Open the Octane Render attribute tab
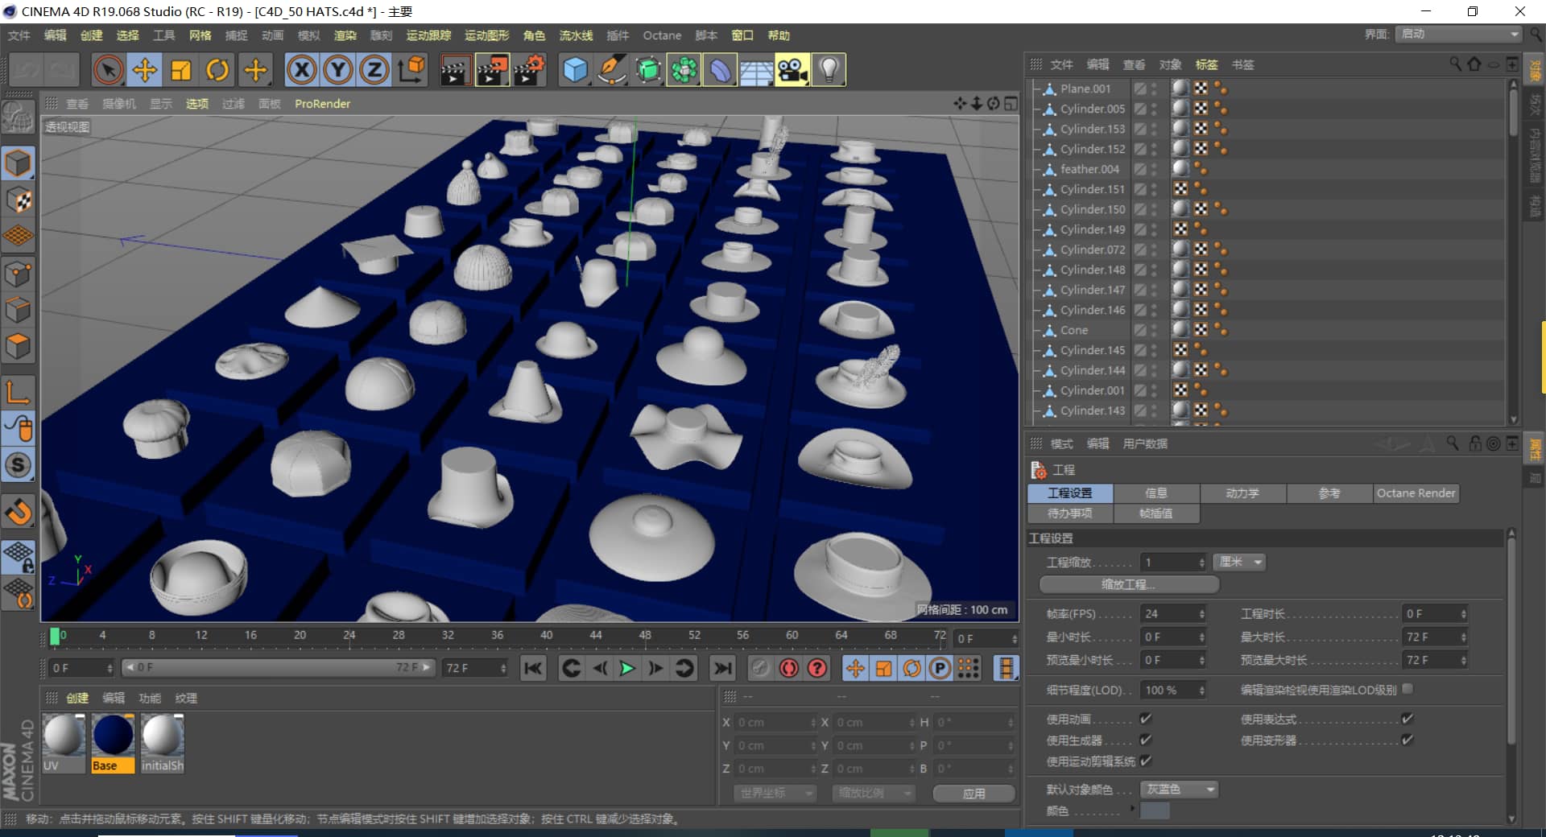Viewport: 1546px width, 837px height. tap(1416, 493)
